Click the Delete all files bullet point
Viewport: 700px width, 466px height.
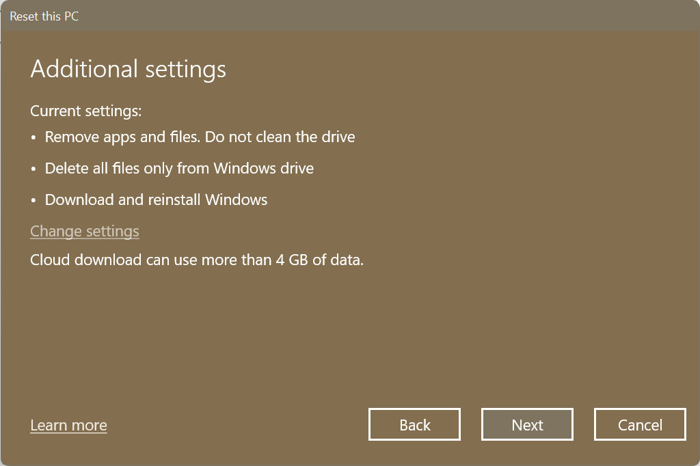click(178, 168)
